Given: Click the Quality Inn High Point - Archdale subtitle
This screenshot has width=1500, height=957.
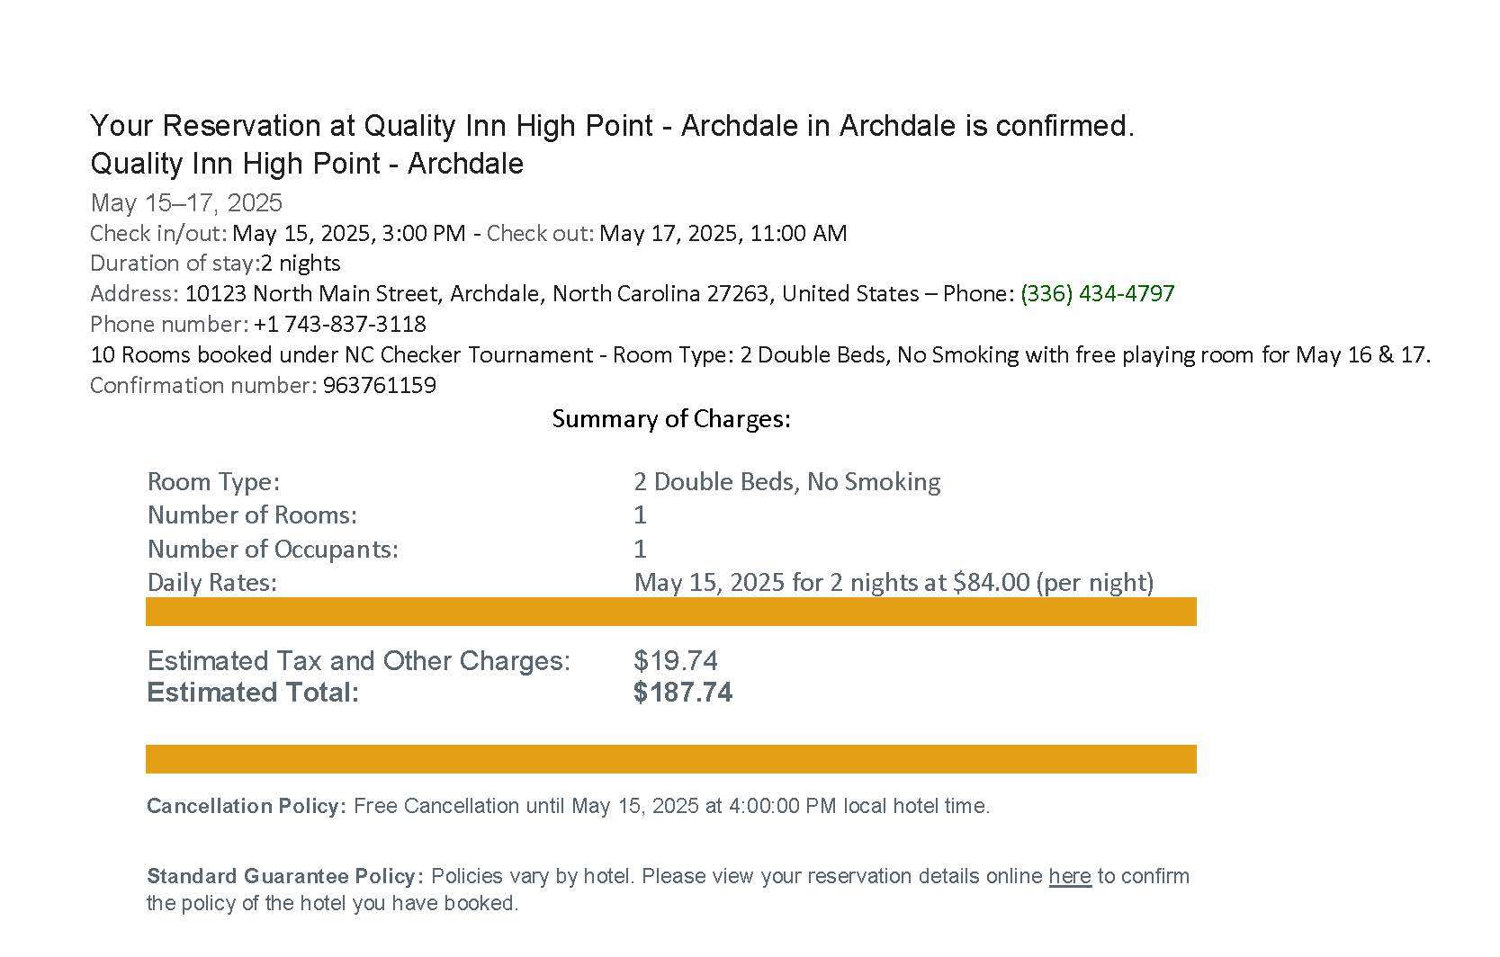Looking at the screenshot, I should coord(307,164).
